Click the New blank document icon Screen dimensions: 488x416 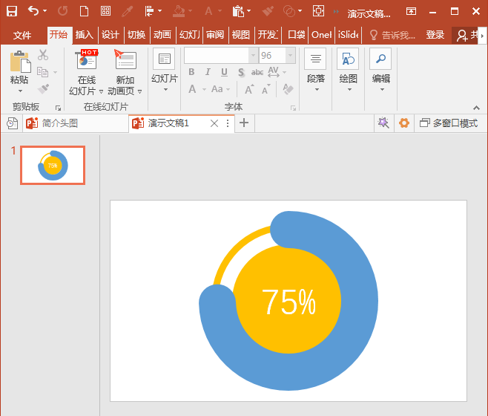[x=84, y=11]
